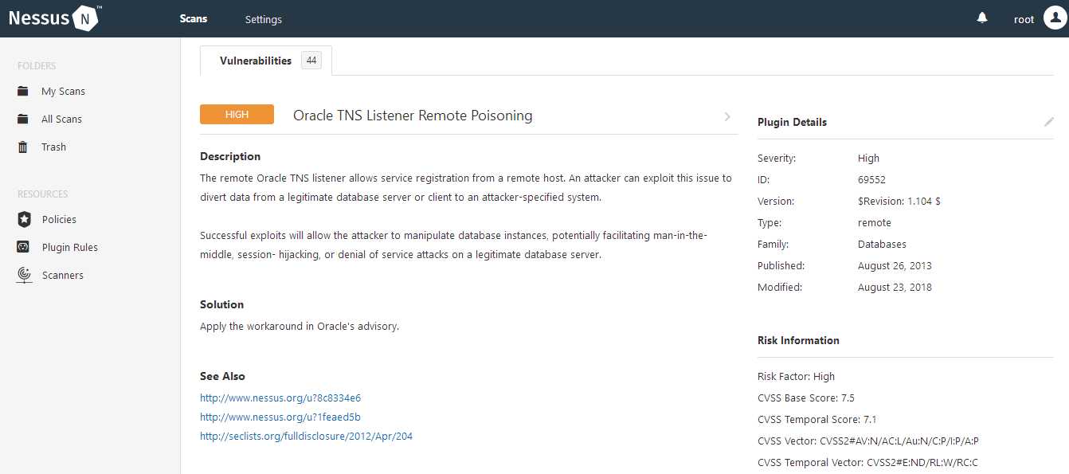Click the root username label

[1024, 19]
